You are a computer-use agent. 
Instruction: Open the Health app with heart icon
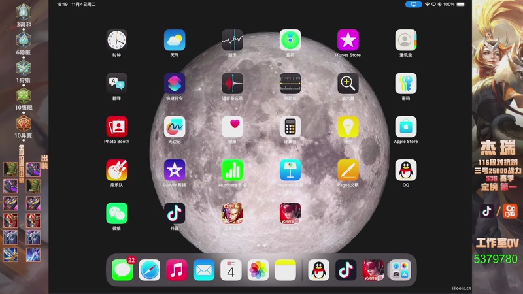[x=233, y=127]
